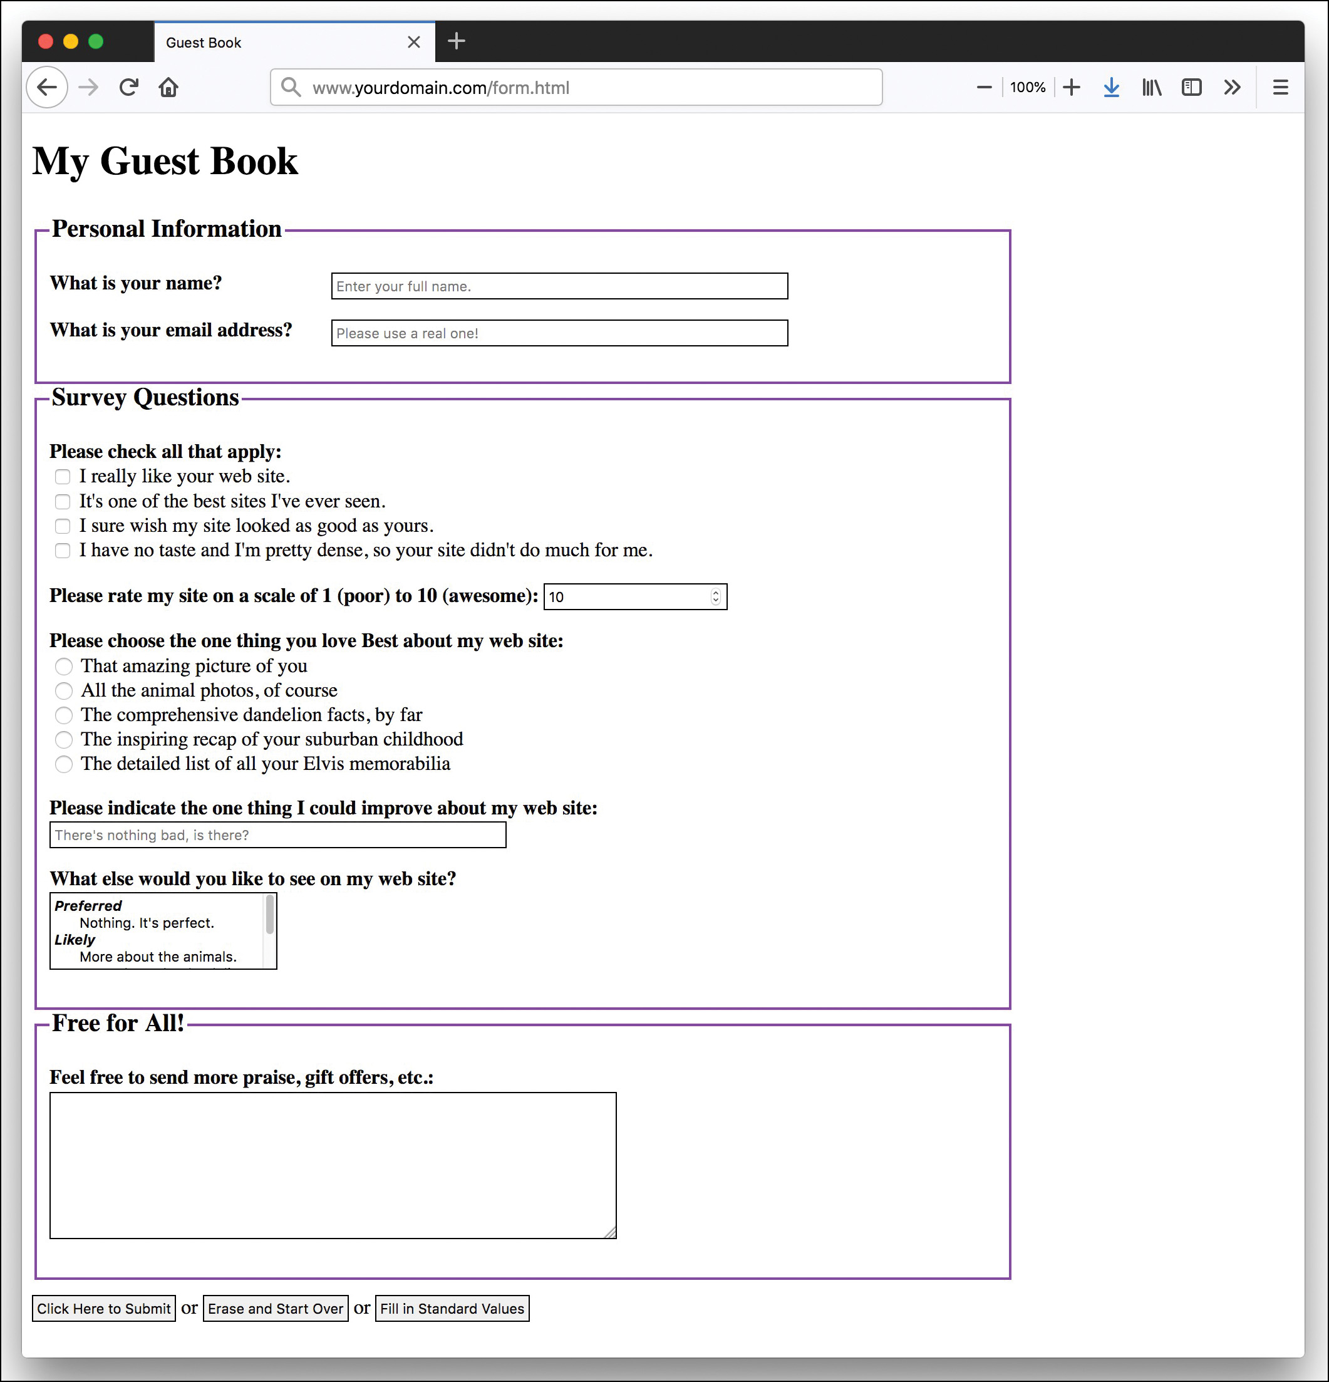Check 'I sure wish my site looked as good as yours'
Image resolution: width=1329 pixels, height=1382 pixels.
click(63, 526)
